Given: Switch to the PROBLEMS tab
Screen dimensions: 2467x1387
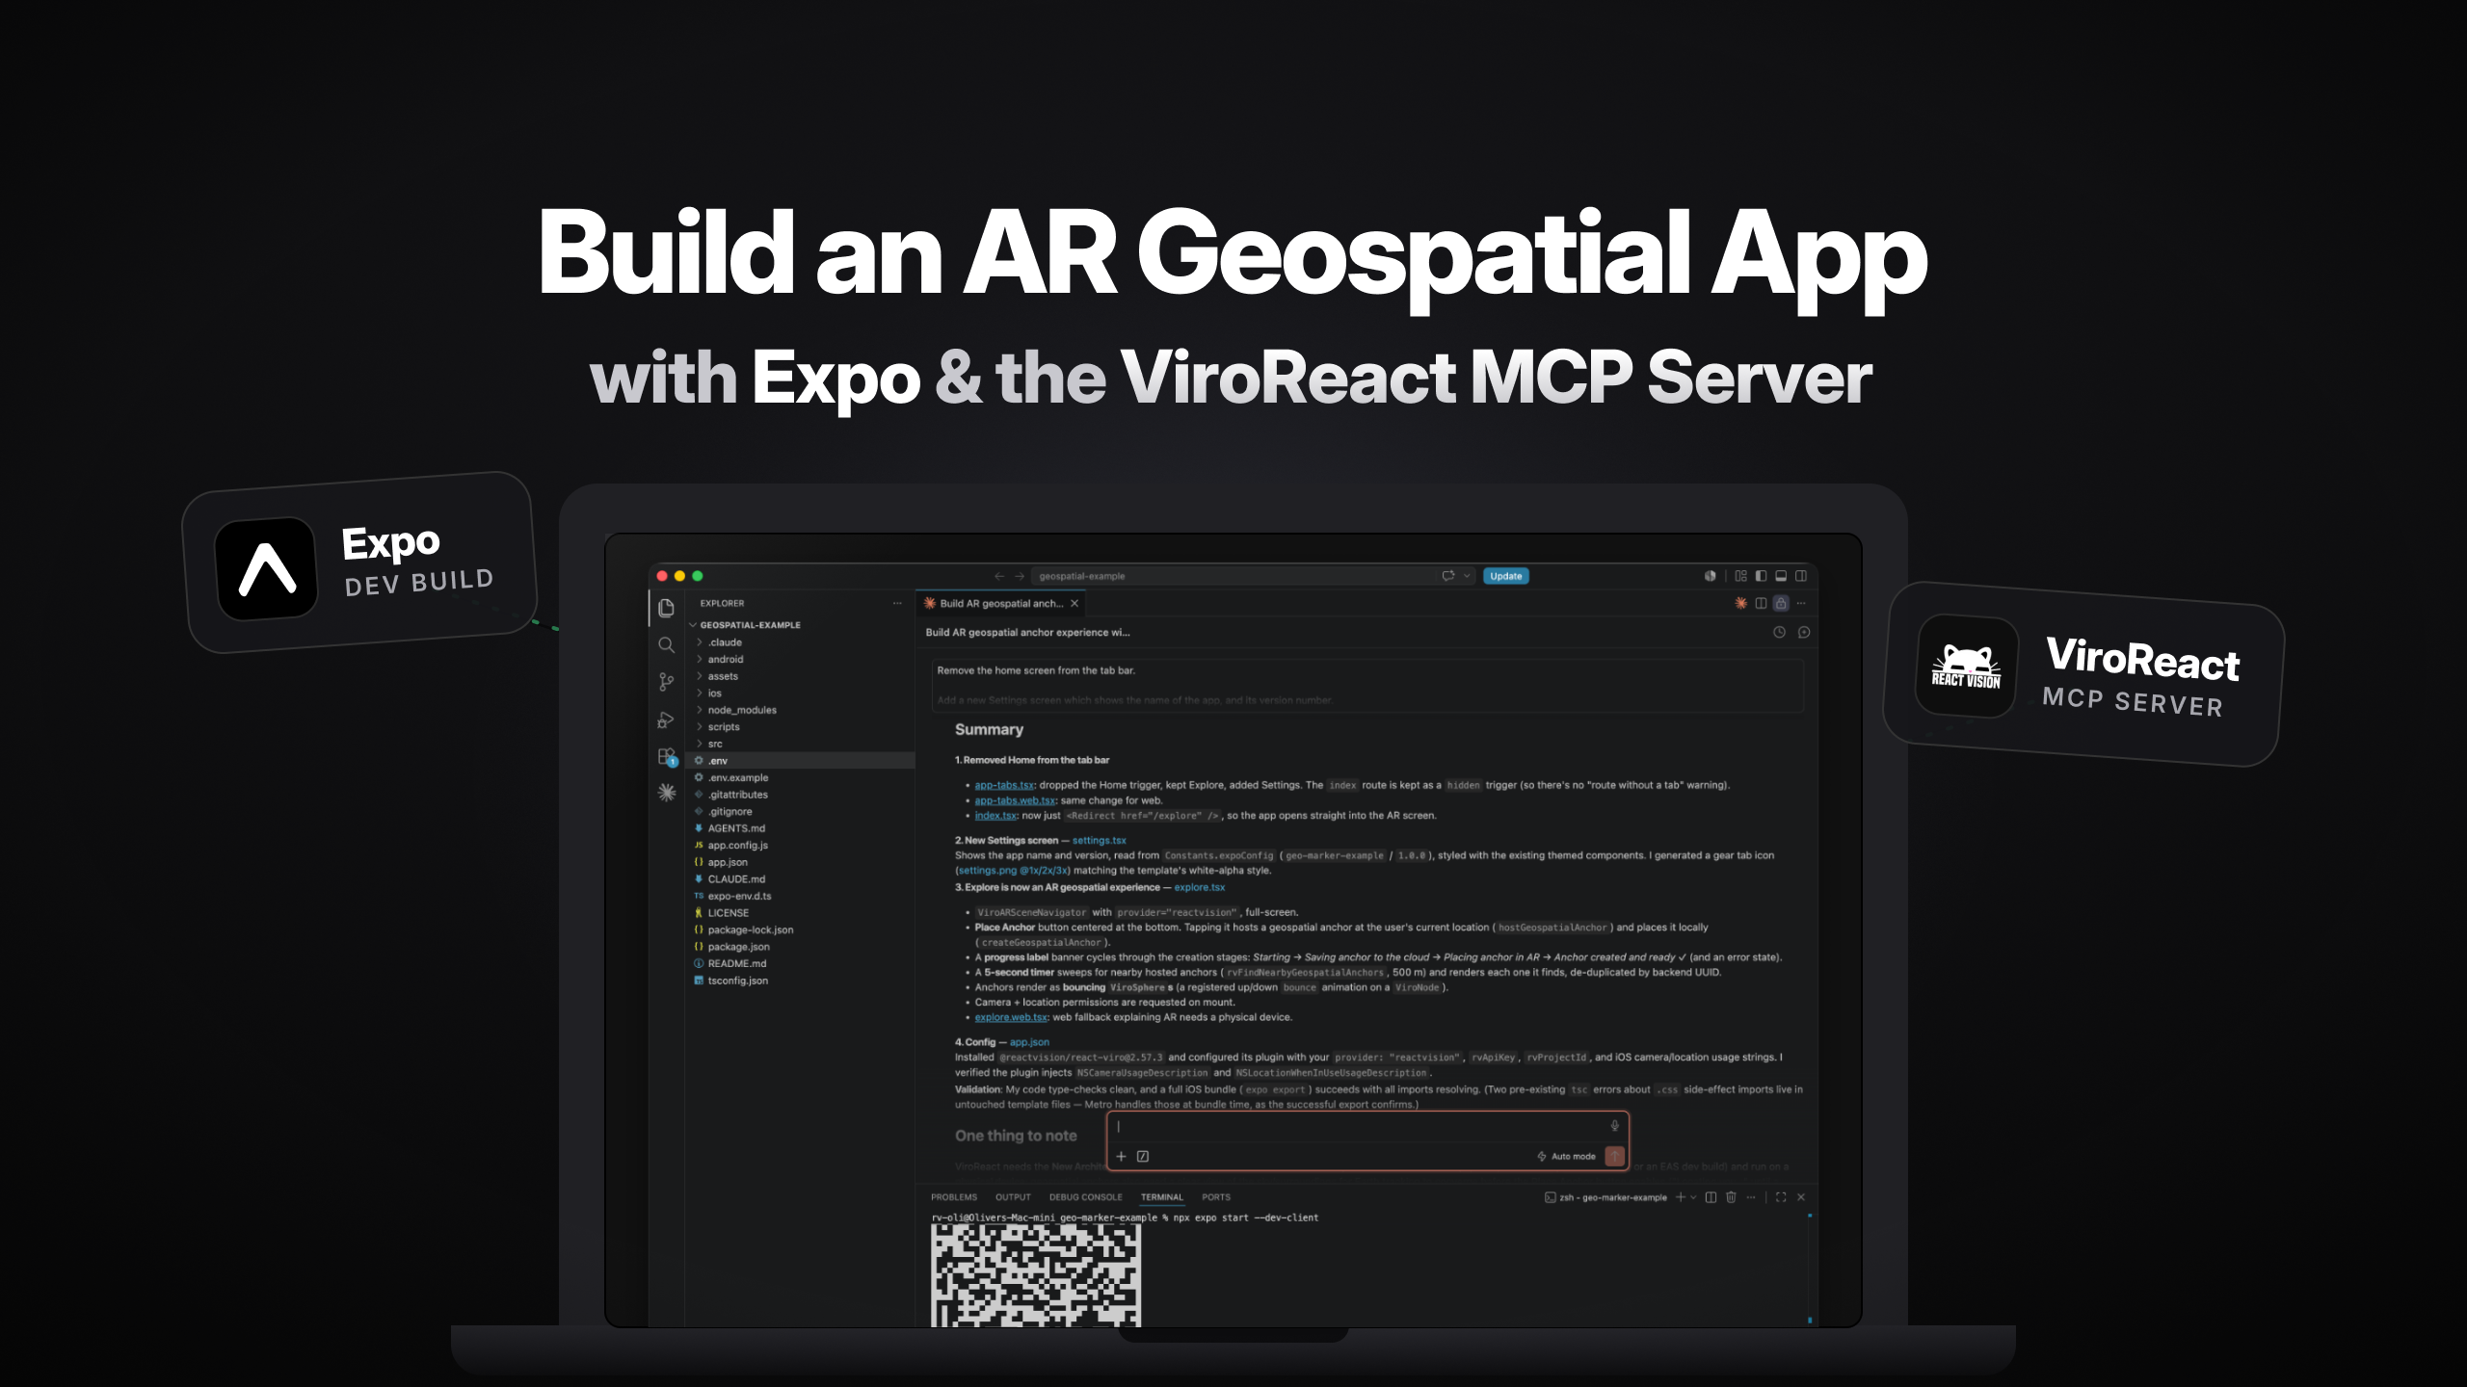Looking at the screenshot, I should click(954, 1197).
